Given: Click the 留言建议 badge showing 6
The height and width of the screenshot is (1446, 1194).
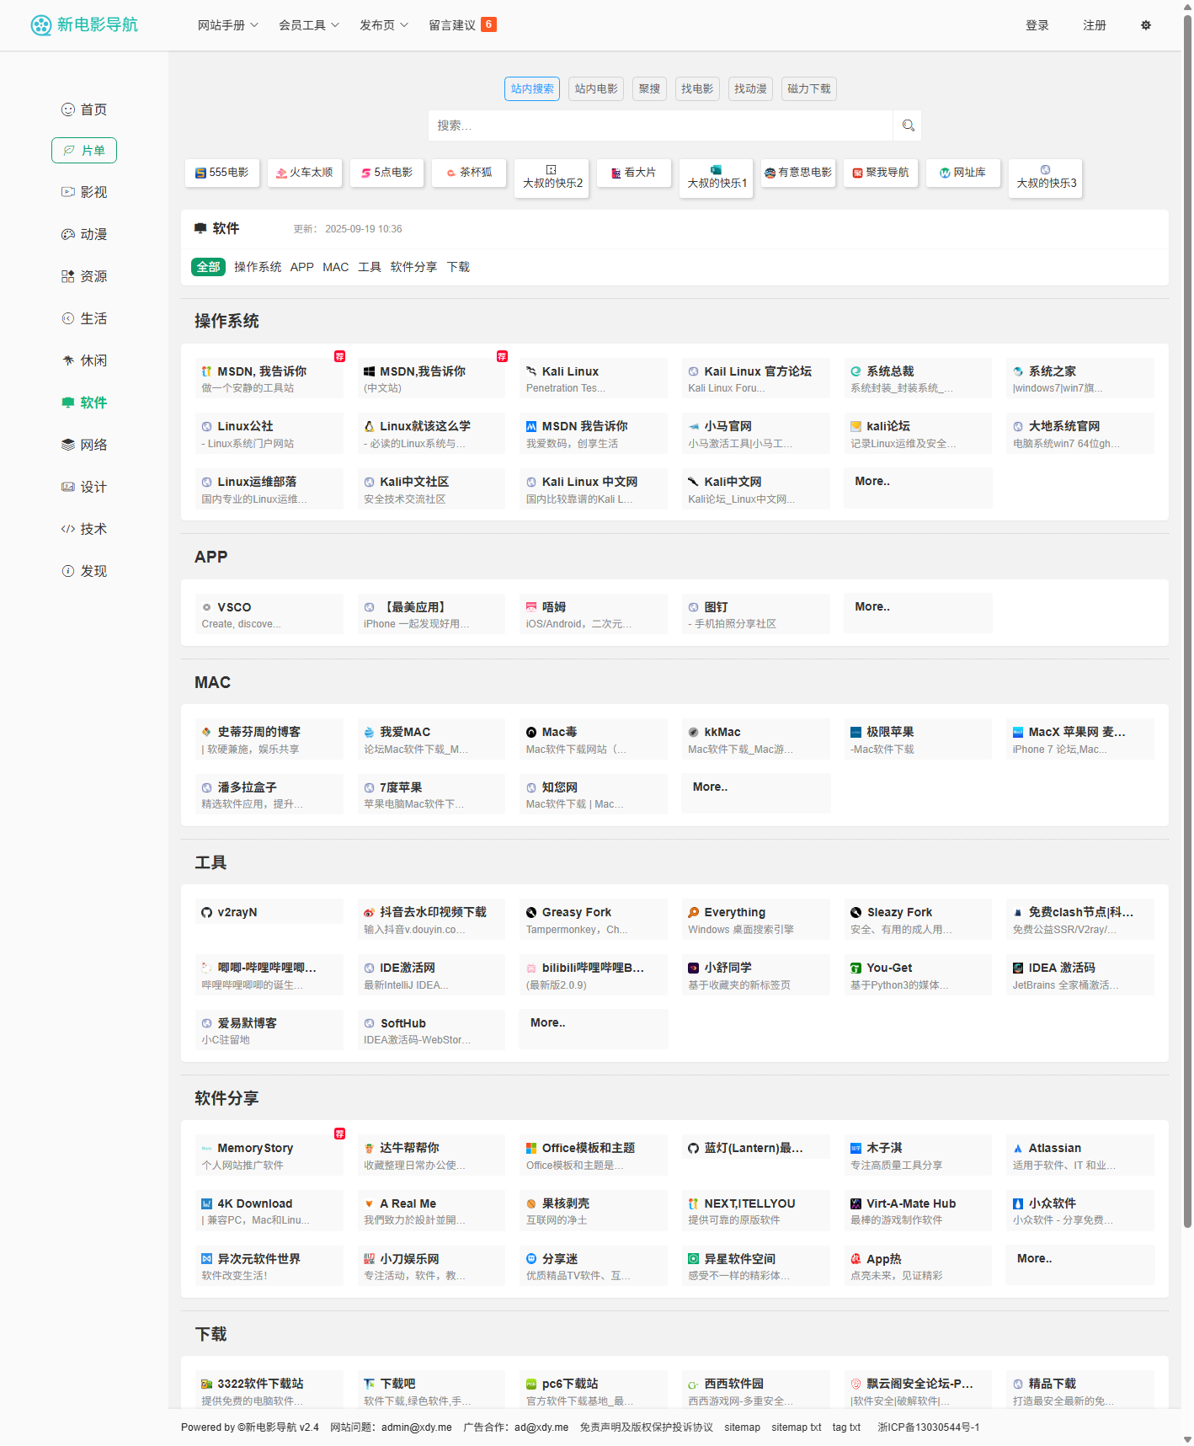Looking at the screenshot, I should click(x=488, y=24).
